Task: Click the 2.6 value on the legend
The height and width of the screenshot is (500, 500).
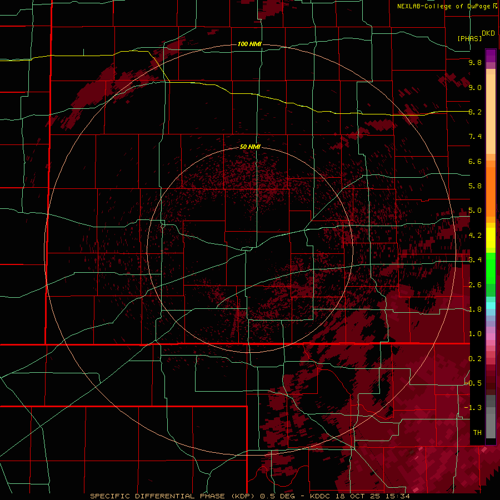Action: point(475,285)
